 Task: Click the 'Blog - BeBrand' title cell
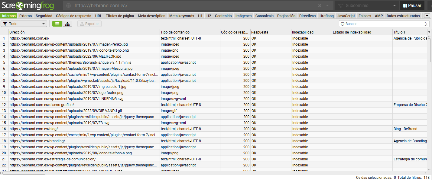click(410, 129)
